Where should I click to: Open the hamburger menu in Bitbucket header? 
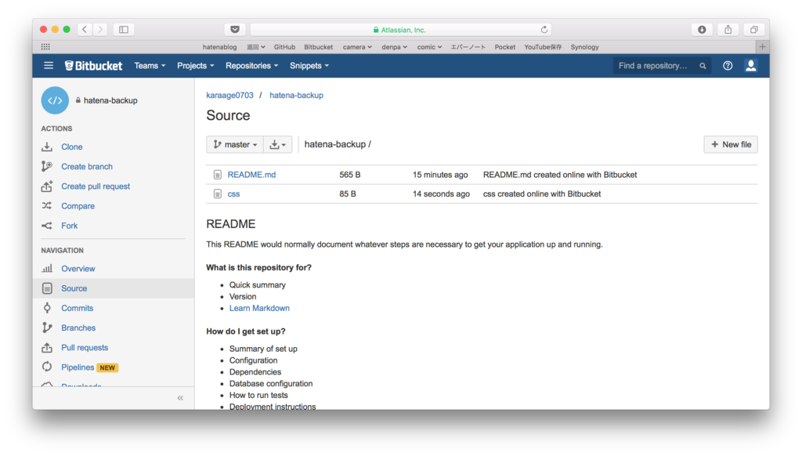click(49, 66)
